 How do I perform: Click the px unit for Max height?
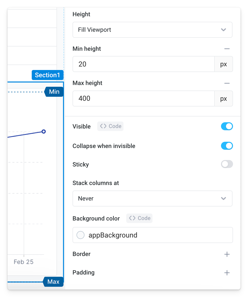tap(223, 98)
